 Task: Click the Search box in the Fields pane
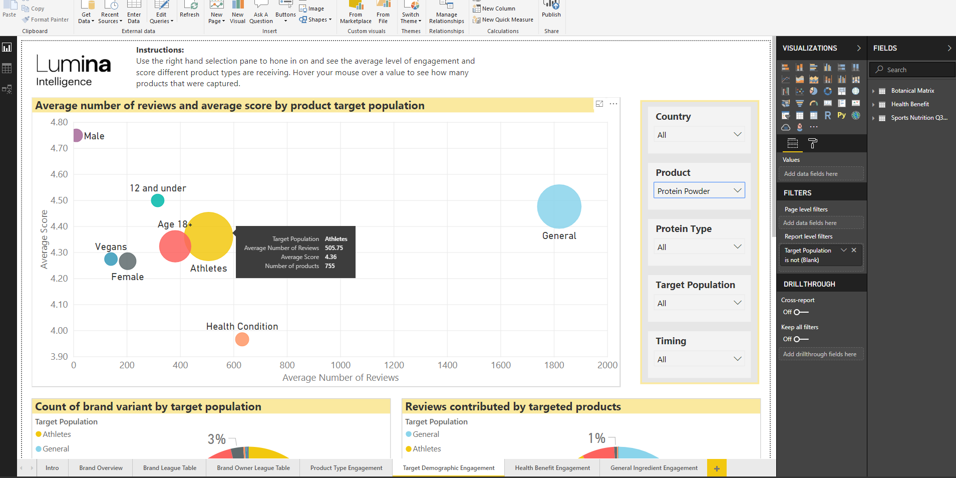pos(911,69)
